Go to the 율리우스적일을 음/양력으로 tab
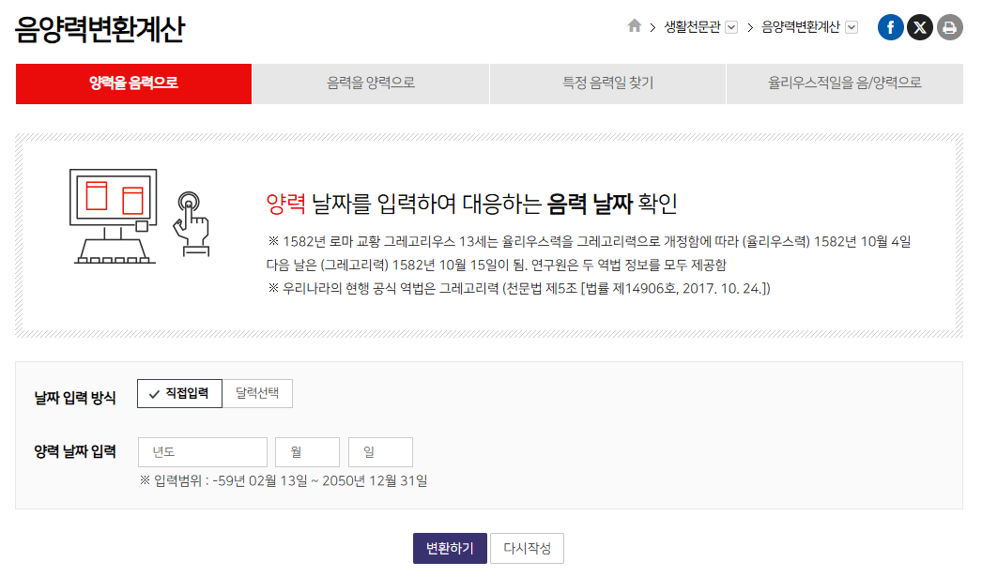 tap(844, 84)
